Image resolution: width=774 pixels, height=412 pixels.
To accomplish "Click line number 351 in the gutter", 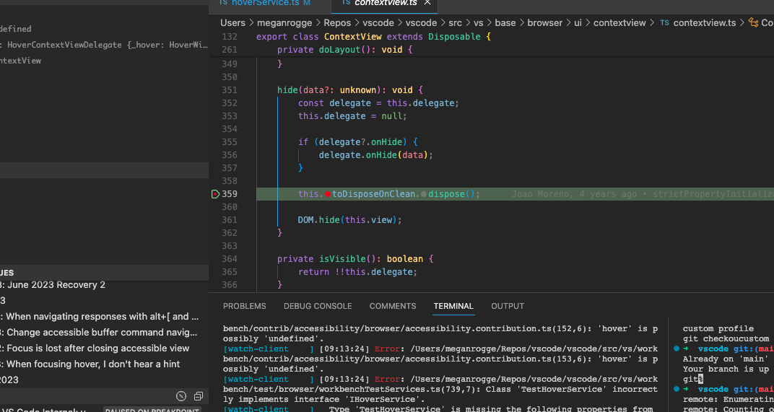I will (230, 90).
